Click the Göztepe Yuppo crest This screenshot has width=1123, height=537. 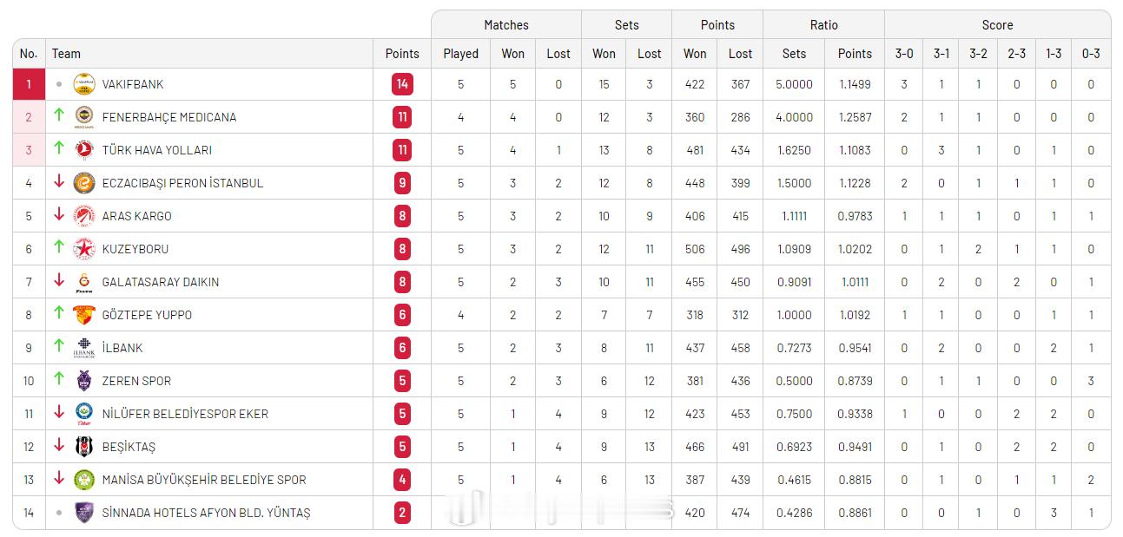point(84,315)
